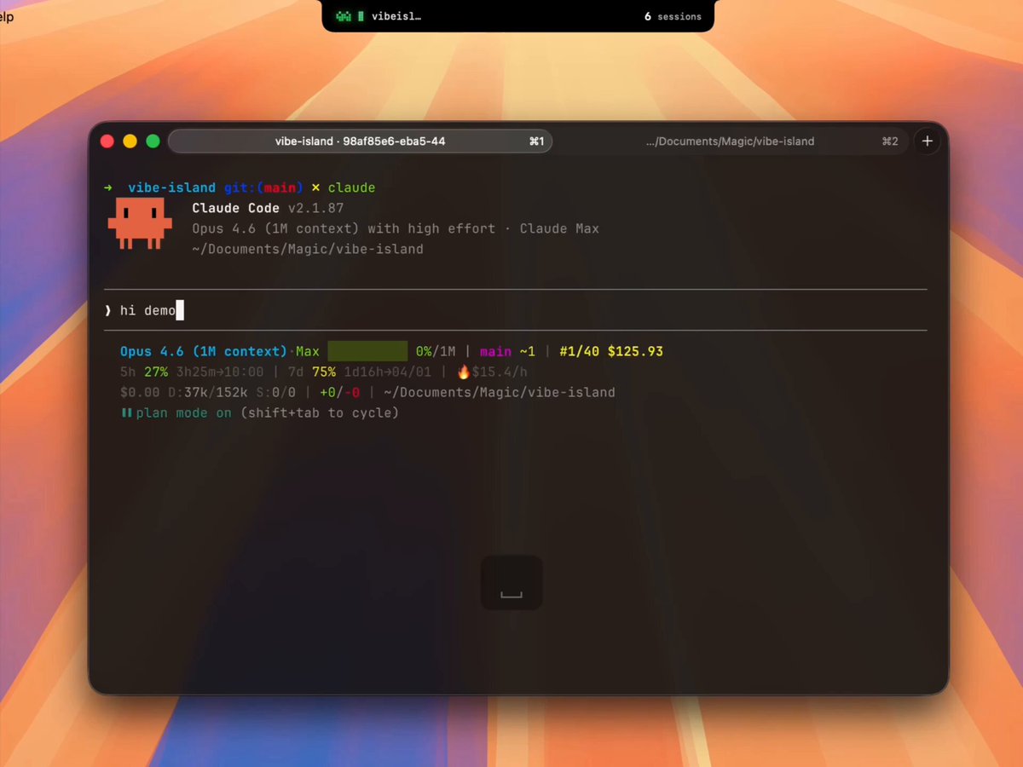The width and height of the screenshot is (1023, 767).
Task: Click the '27%' five-hour usage value
Action: click(x=156, y=372)
